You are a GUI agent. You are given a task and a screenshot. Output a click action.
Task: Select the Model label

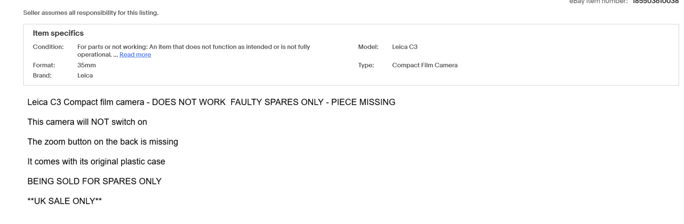[368, 47]
